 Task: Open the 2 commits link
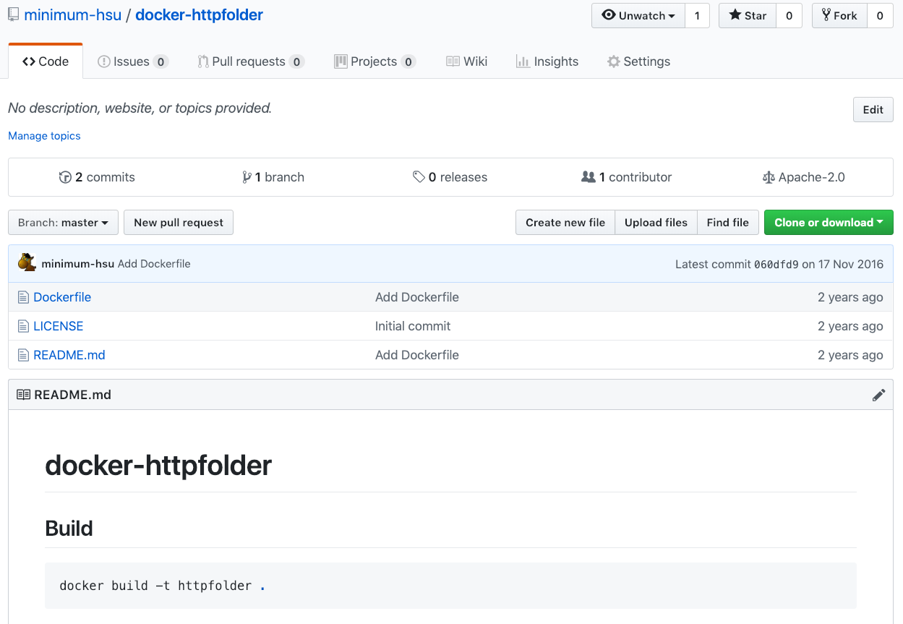[97, 177]
